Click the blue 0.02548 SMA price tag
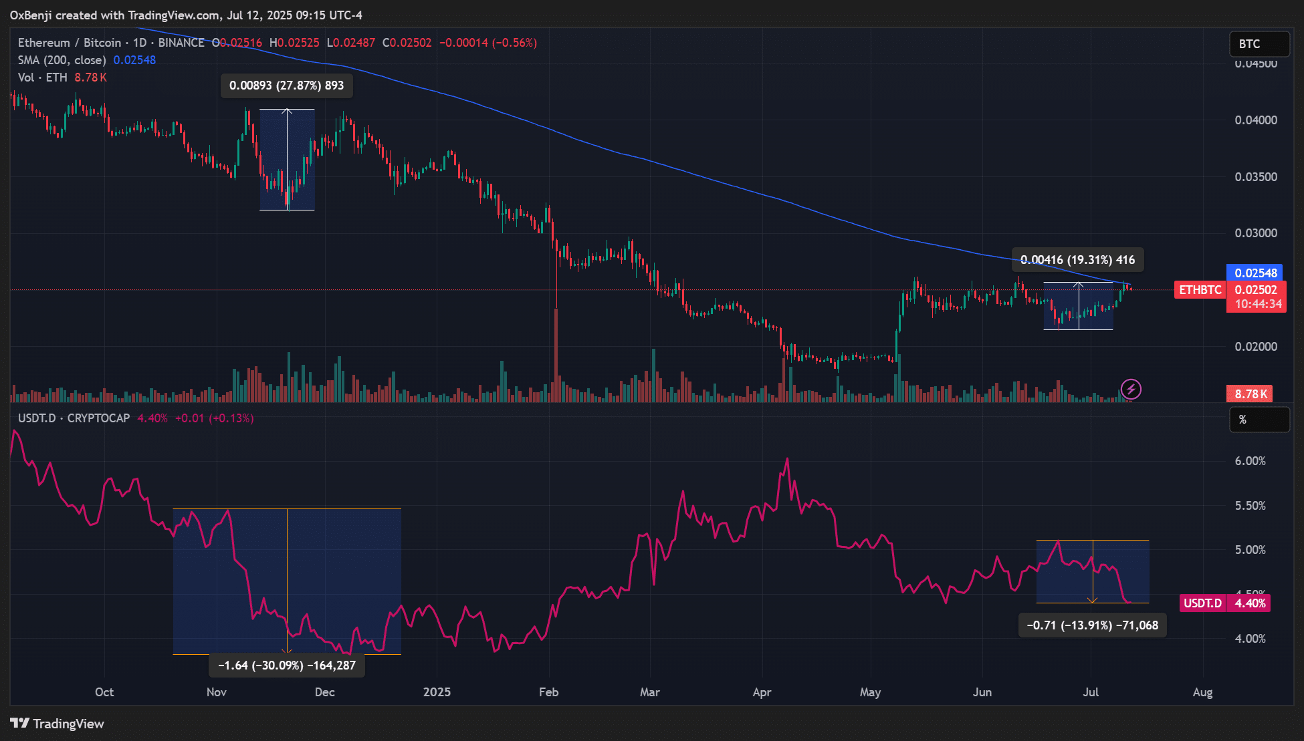This screenshot has height=741, width=1304. [x=1255, y=273]
